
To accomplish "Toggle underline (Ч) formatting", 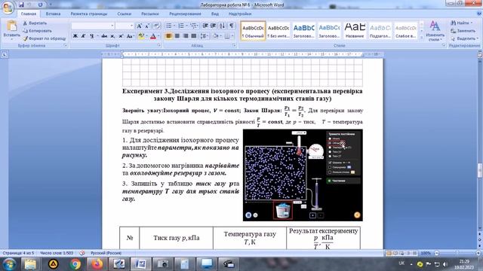I will tap(92, 36).
